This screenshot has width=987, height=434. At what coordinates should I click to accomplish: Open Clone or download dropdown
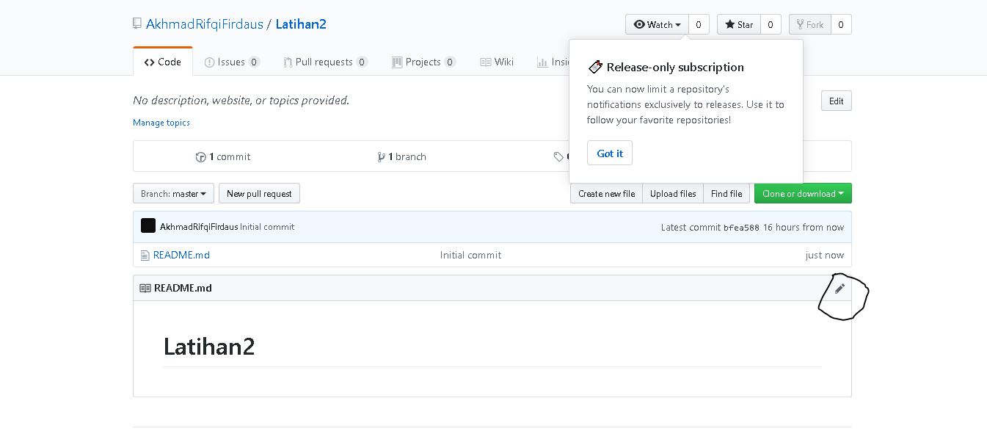(x=803, y=194)
